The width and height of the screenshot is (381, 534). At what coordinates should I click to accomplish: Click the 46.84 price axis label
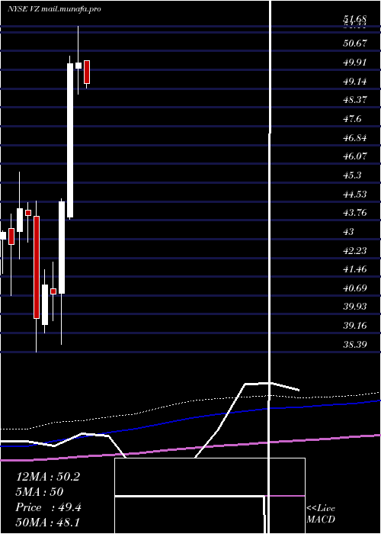coord(355,137)
